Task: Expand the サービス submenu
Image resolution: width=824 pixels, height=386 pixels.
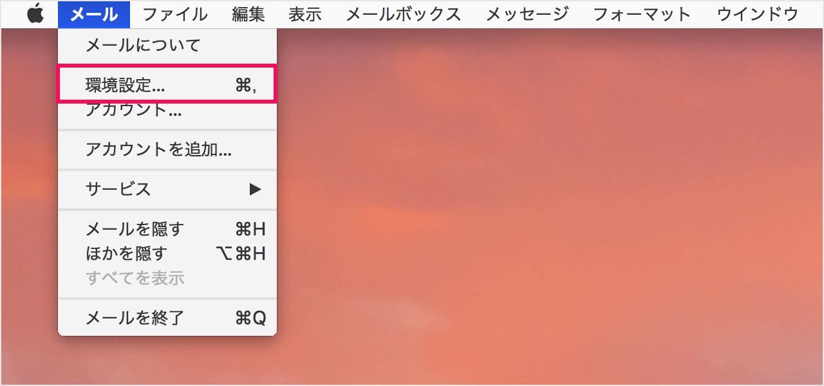Action: (167, 189)
